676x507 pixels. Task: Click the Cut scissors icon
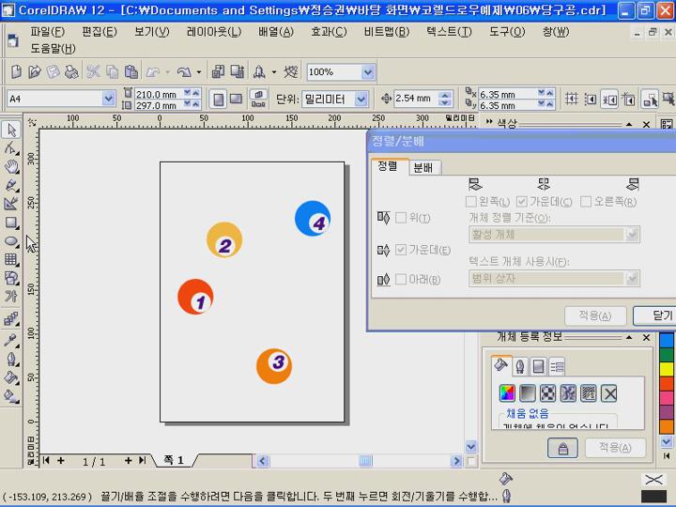tap(93, 71)
